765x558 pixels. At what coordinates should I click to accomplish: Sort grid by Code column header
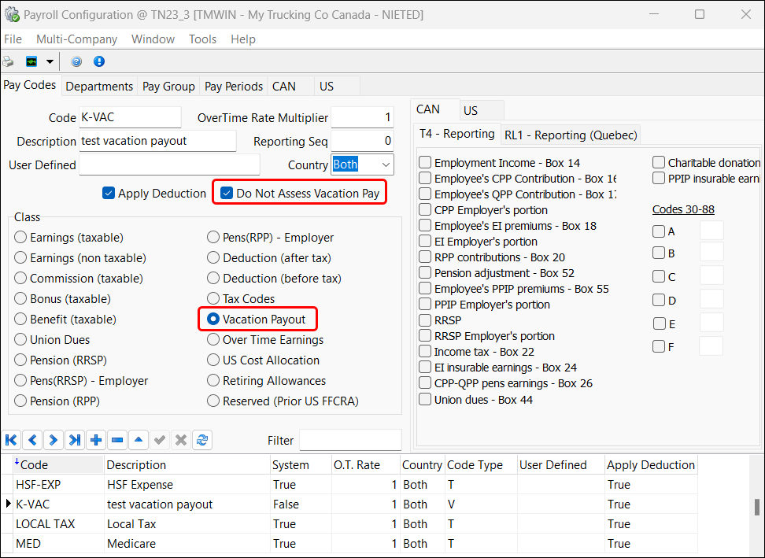[x=55, y=465]
